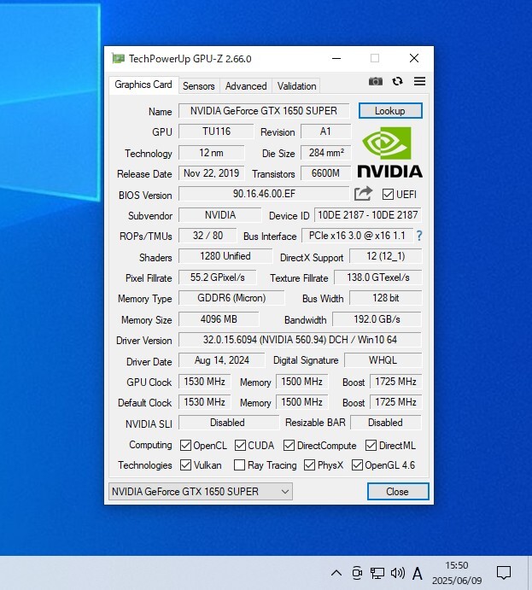Toggle the DirectML checkbox
Screen dimensions: 532x590
tap(371, 445)
